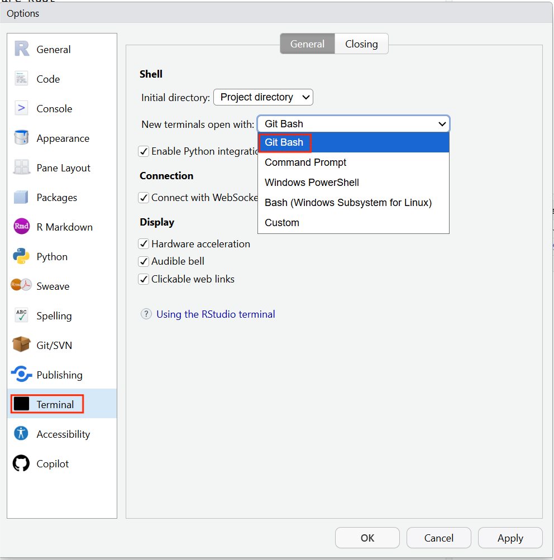Click the Git/SVN cardboard box icon

coord(21,344)
